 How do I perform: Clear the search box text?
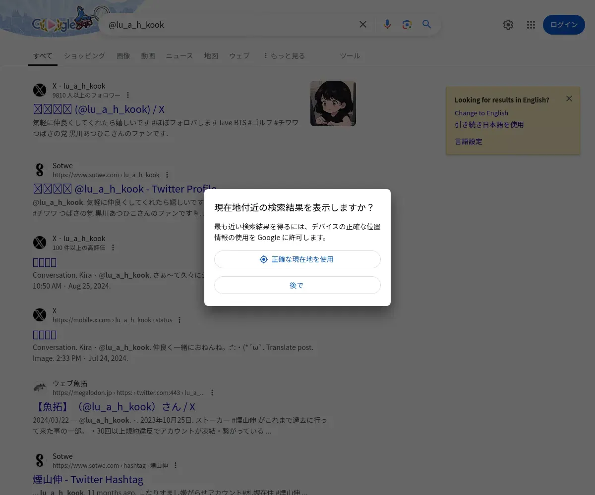click(363, 24)
